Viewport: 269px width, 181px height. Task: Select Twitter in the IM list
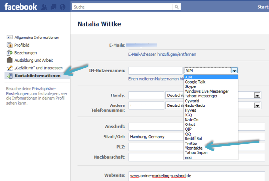[x=211, y=143]
